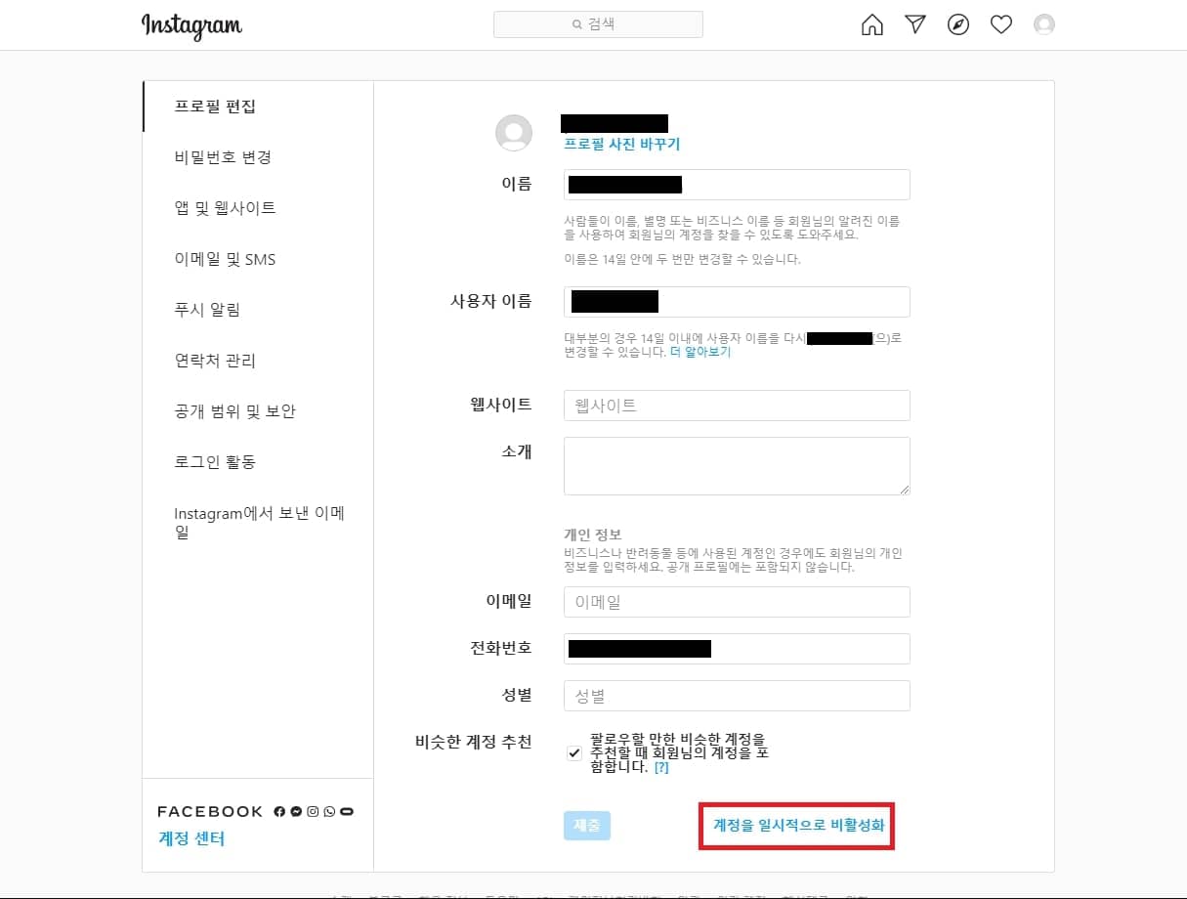Click the 웹사이트 input field
Screen dimensions: 1187x899
pos(737,406)
